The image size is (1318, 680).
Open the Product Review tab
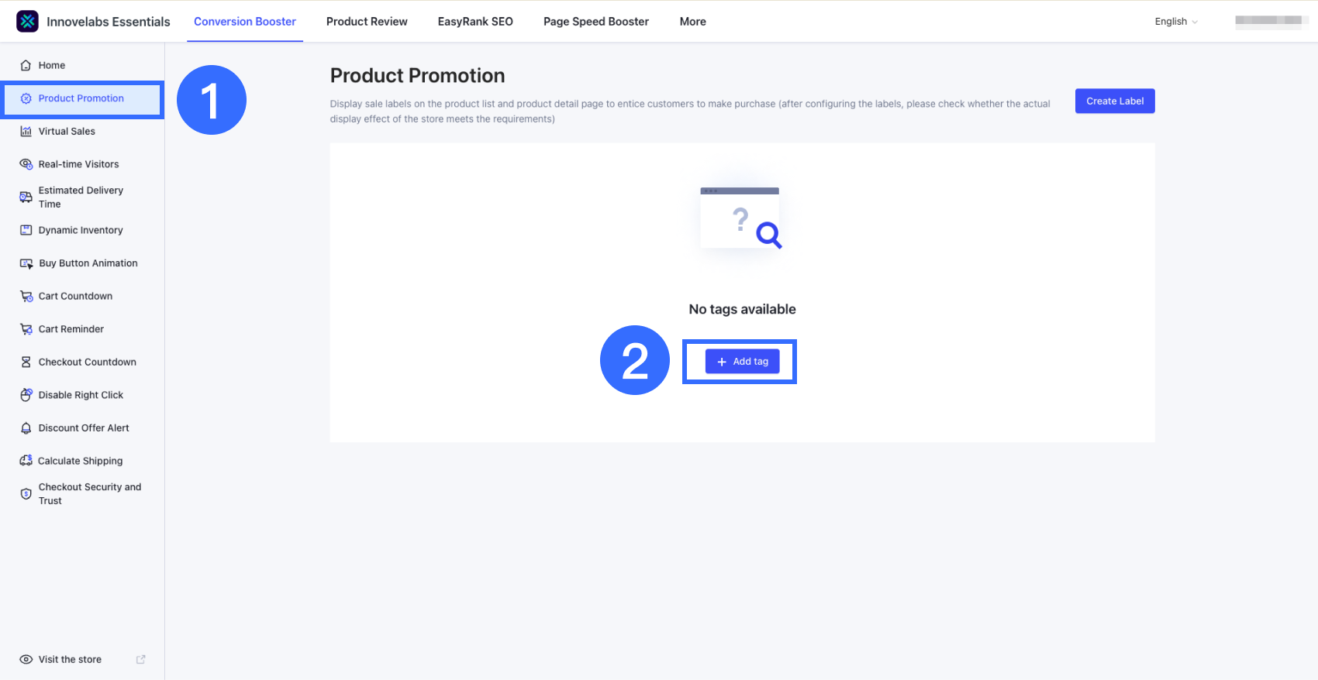[367, 22]
